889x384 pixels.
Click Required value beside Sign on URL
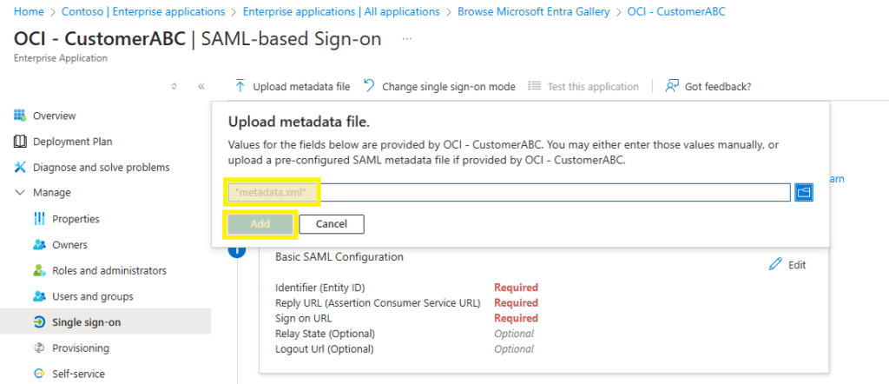pyautogui.click(x=516, y=318)
